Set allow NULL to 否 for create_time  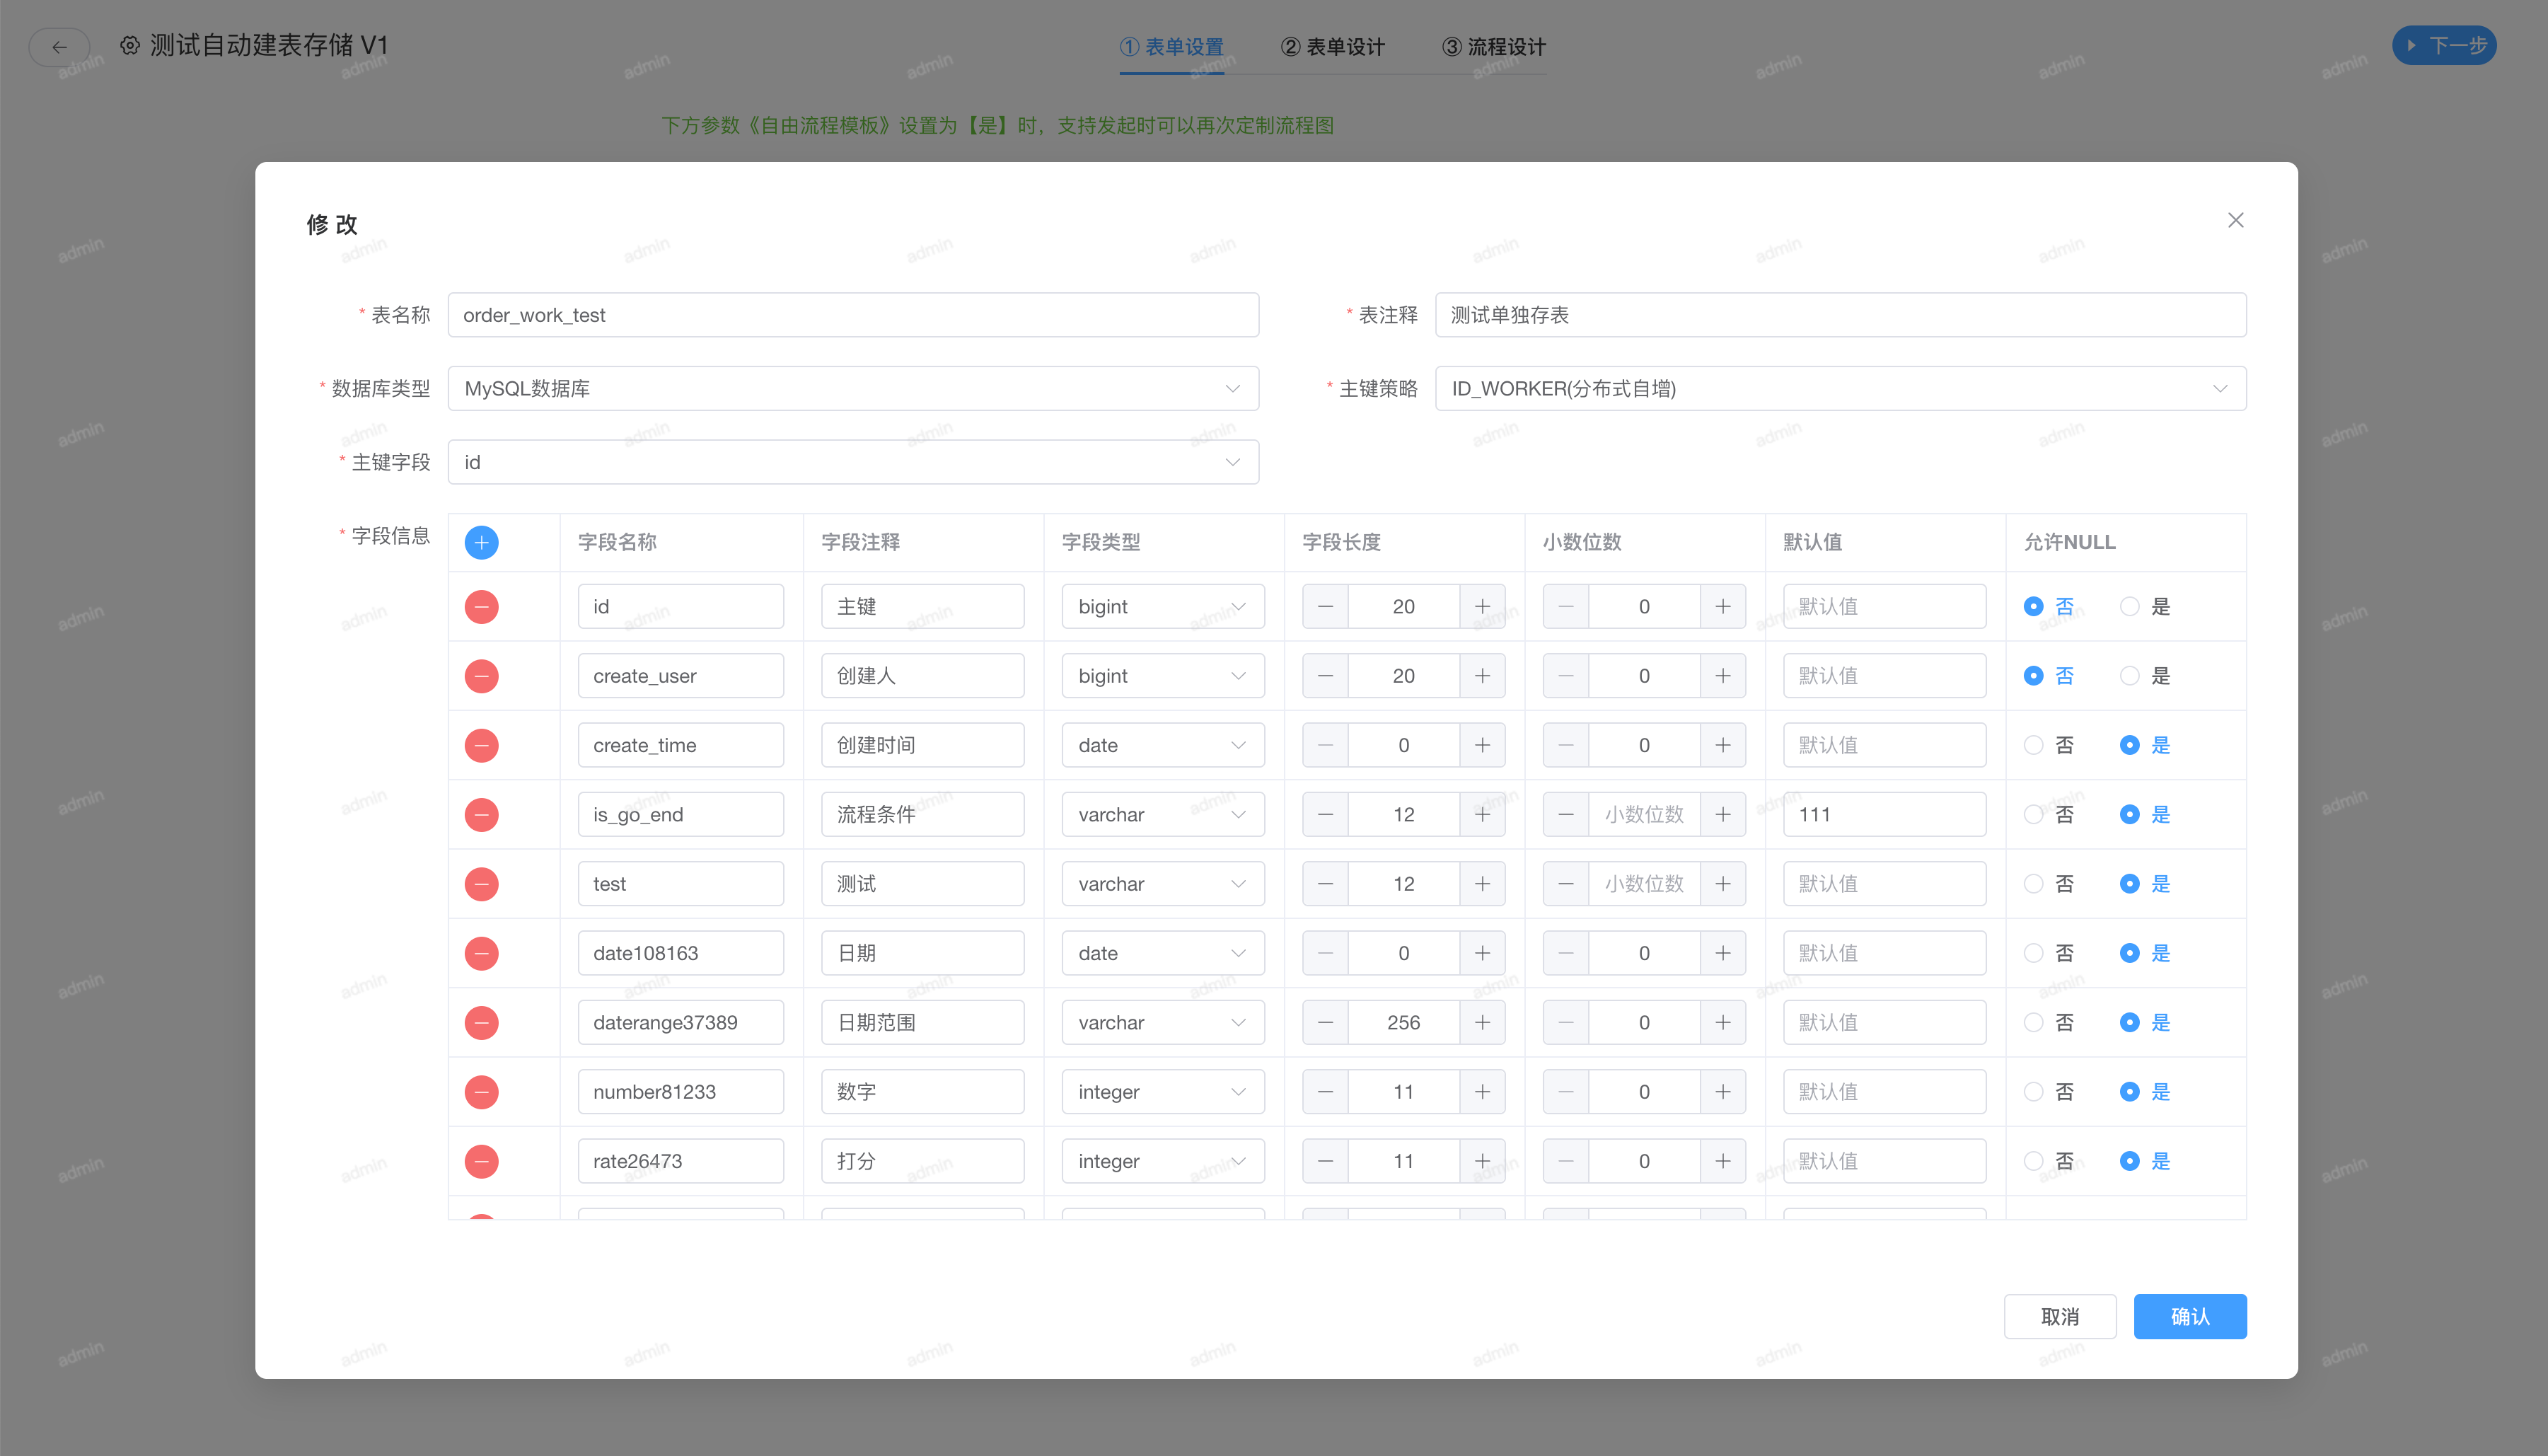(x=2033, y=745)
